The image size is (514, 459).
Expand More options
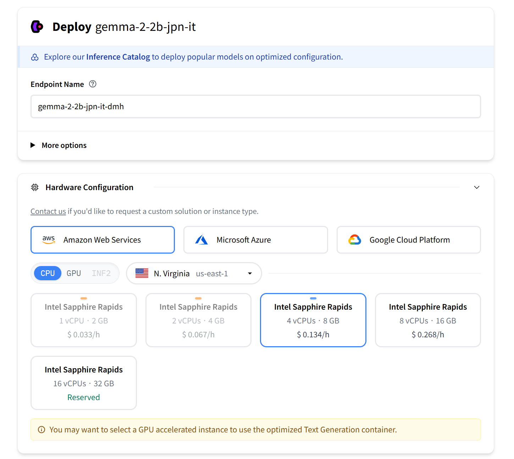point(59,145)
